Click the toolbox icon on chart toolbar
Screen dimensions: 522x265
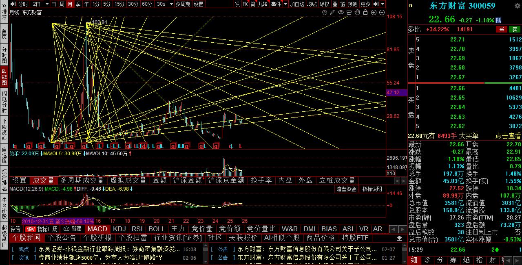point(349,12)
